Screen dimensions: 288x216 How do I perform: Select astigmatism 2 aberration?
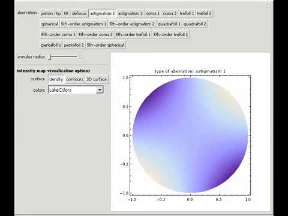coord(130,13)
